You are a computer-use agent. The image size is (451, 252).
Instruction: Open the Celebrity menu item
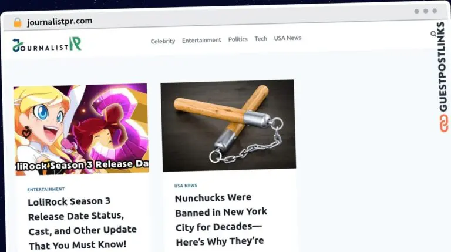coord(163,41)
